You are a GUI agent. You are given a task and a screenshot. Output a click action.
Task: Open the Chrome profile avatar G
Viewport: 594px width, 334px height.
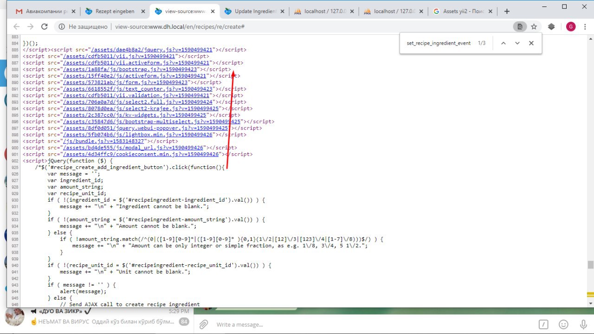coord(571,27)
